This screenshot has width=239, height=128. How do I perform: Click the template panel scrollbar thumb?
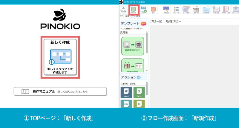tap(147, 43)
